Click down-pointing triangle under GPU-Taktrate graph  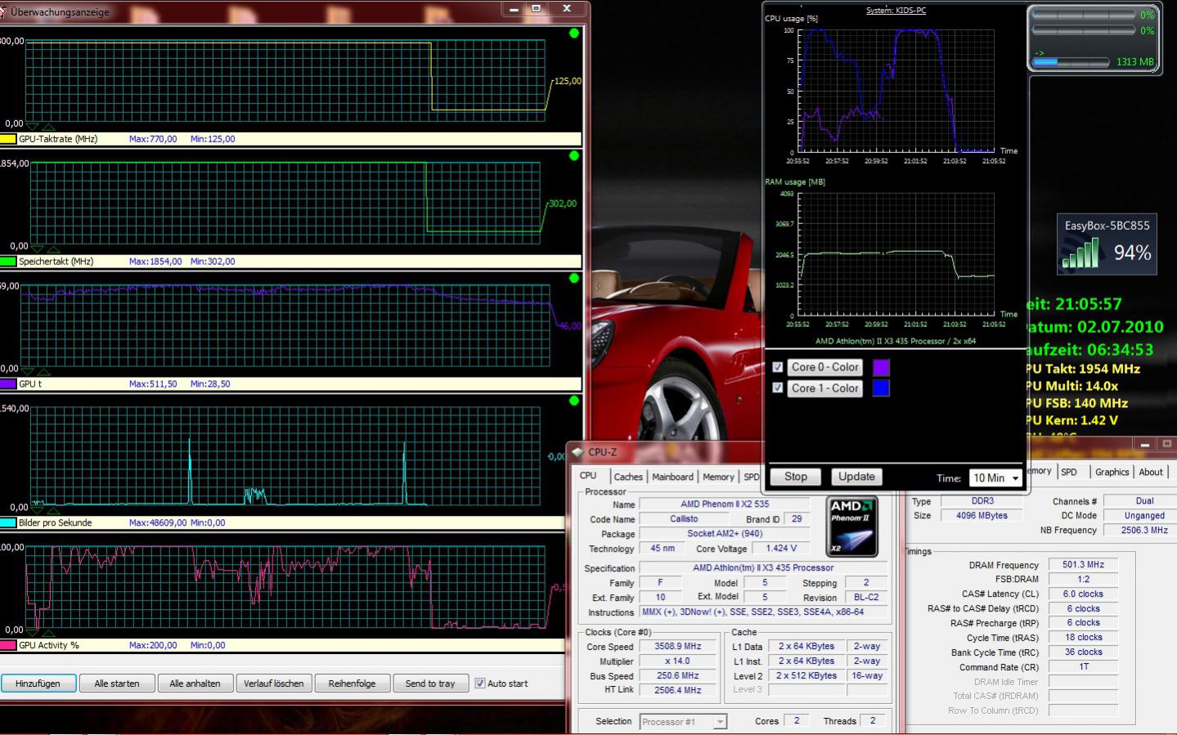pos(33,126)
